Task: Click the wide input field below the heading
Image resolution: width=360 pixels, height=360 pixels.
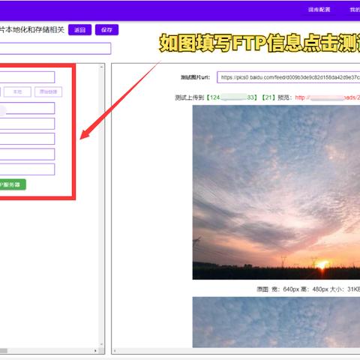Action: coord(55,49)
